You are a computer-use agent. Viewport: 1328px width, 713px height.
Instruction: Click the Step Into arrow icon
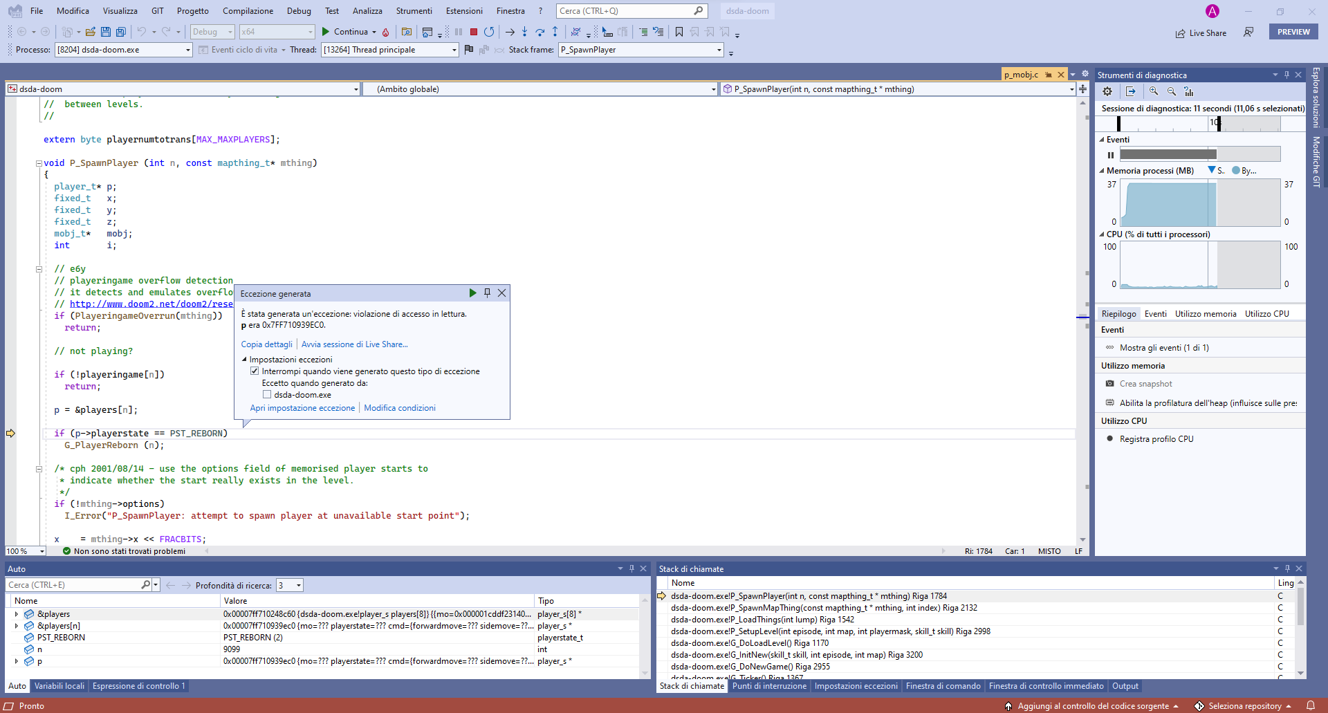pos(525,32)
